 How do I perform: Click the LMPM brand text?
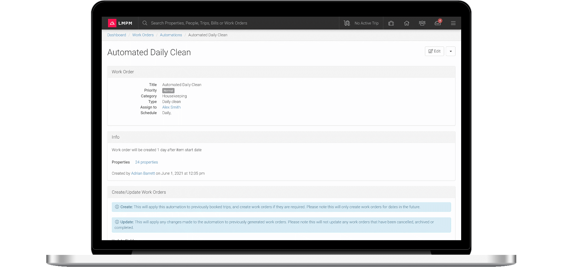[x=125, y=23]
